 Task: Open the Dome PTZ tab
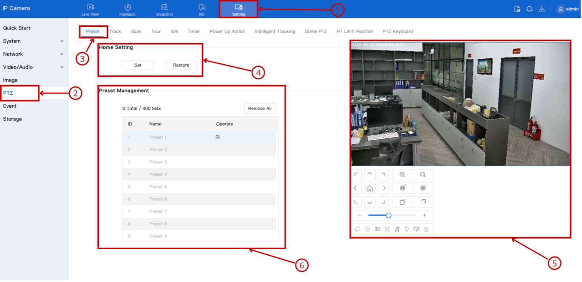point(316,32)
